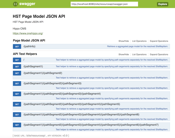
Task: Toggle Show/Hide for API Test Helpers
Action: 123,54
